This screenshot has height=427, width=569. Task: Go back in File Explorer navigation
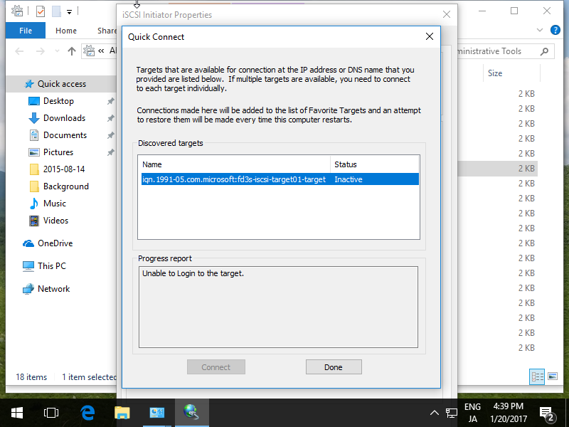[x=19, y=51]
